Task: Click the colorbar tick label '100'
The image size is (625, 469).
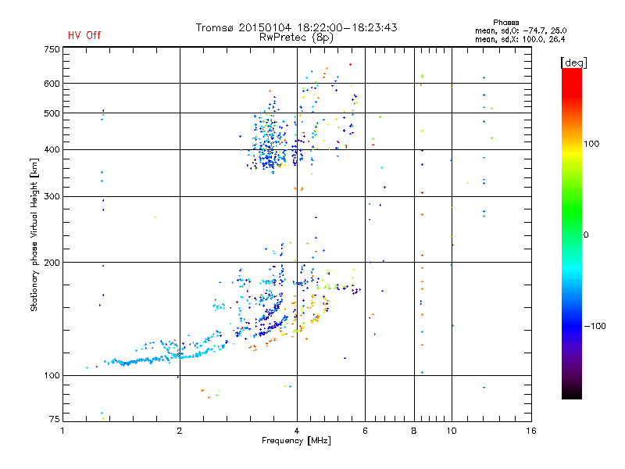Action: [x=591, y=144]
